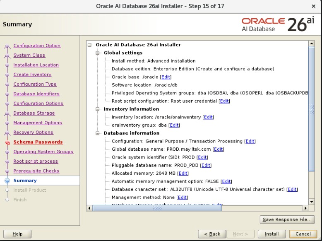
Task: Collapse the Database information tree node
Action: coord(98,133)
